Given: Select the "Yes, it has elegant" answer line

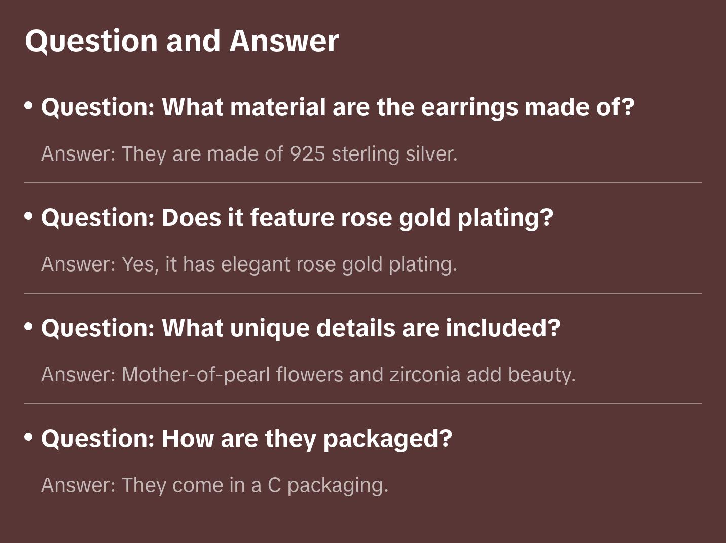Looking at the screenshot, I should [249, 264].
